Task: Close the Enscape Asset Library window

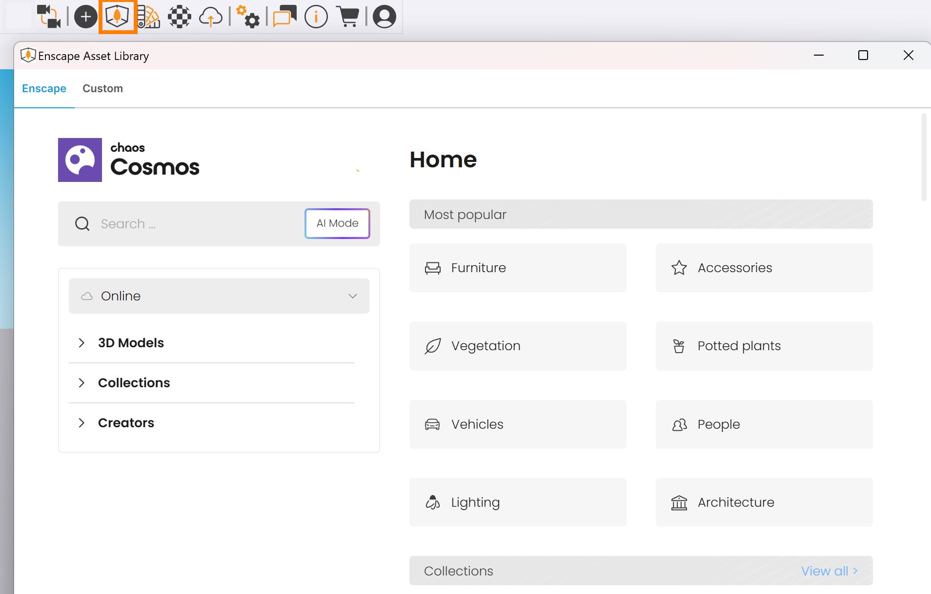Action: pos(909,56)
